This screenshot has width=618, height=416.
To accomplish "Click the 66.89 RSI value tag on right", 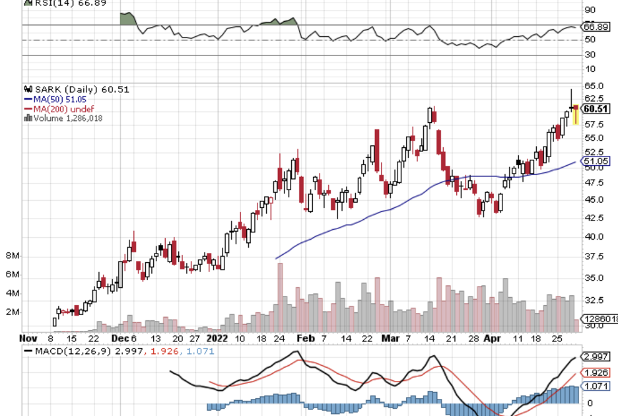I will (x=596, y=27).
